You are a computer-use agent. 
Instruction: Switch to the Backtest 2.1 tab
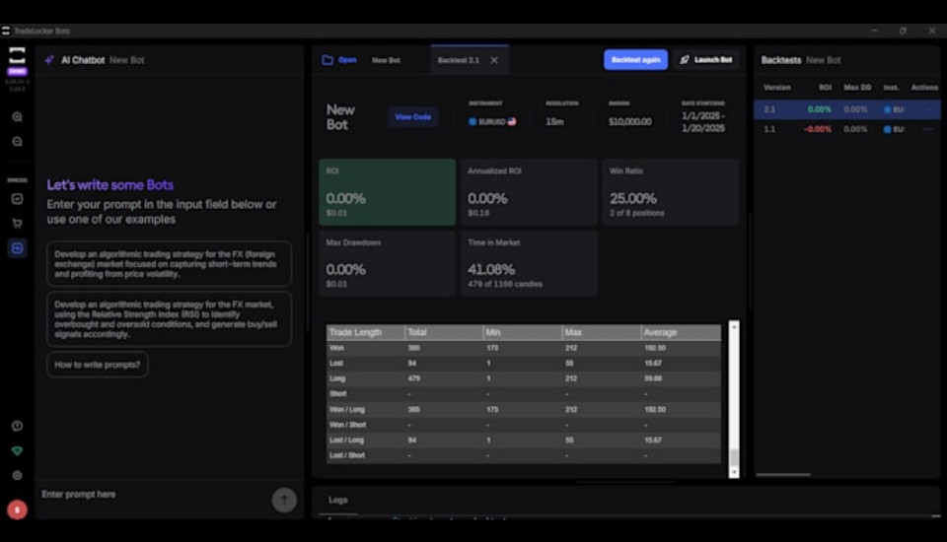[459, 60]
